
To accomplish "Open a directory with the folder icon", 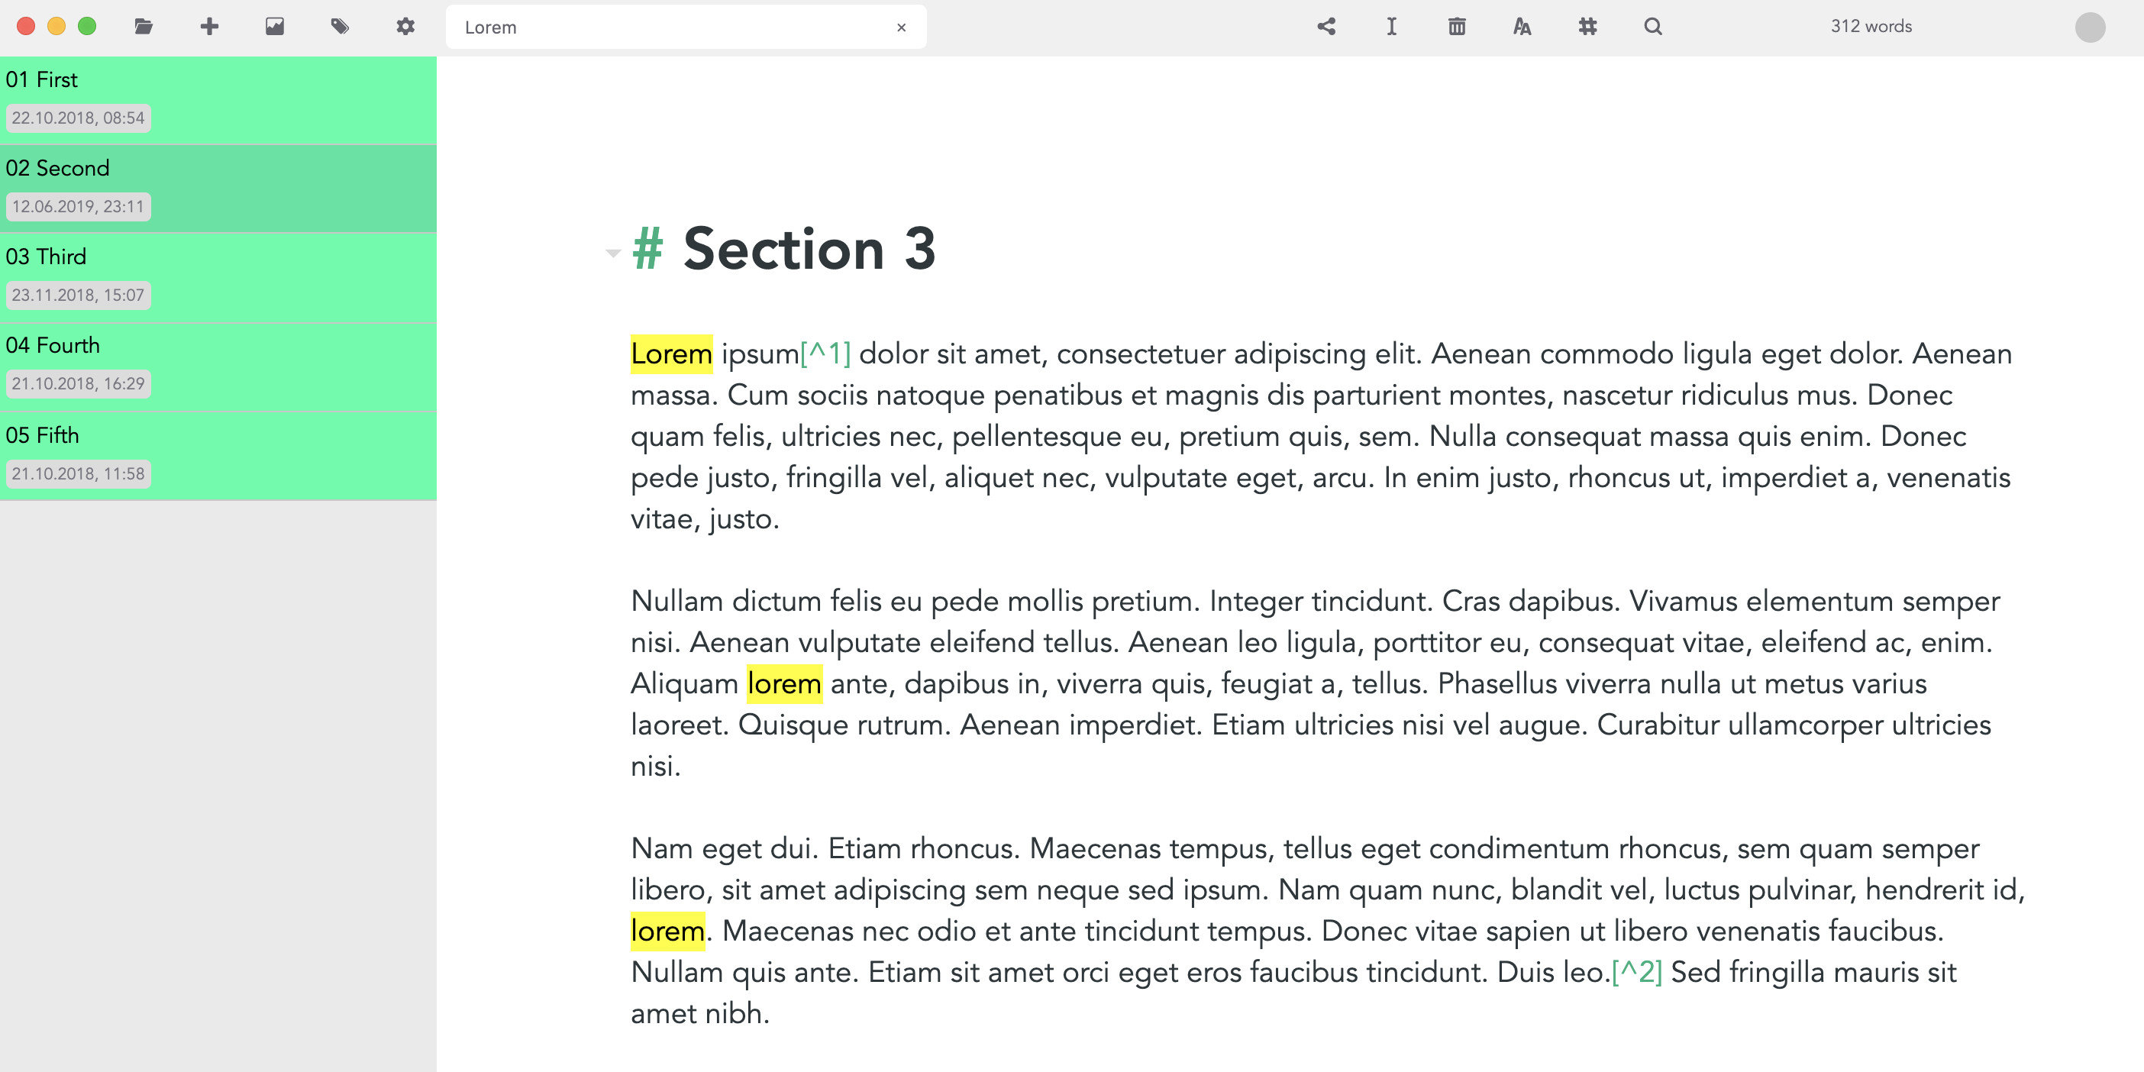I will (143, 27).
